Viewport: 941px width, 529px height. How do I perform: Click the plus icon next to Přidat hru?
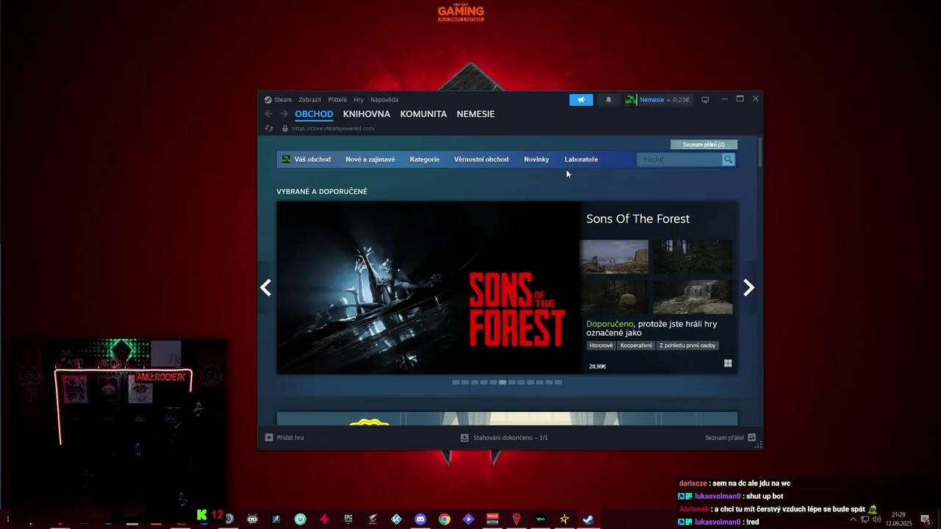point(269,438)
